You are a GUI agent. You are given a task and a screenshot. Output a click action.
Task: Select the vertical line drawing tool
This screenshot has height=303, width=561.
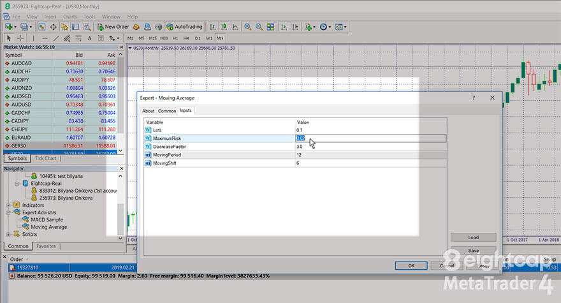point(34,38)
